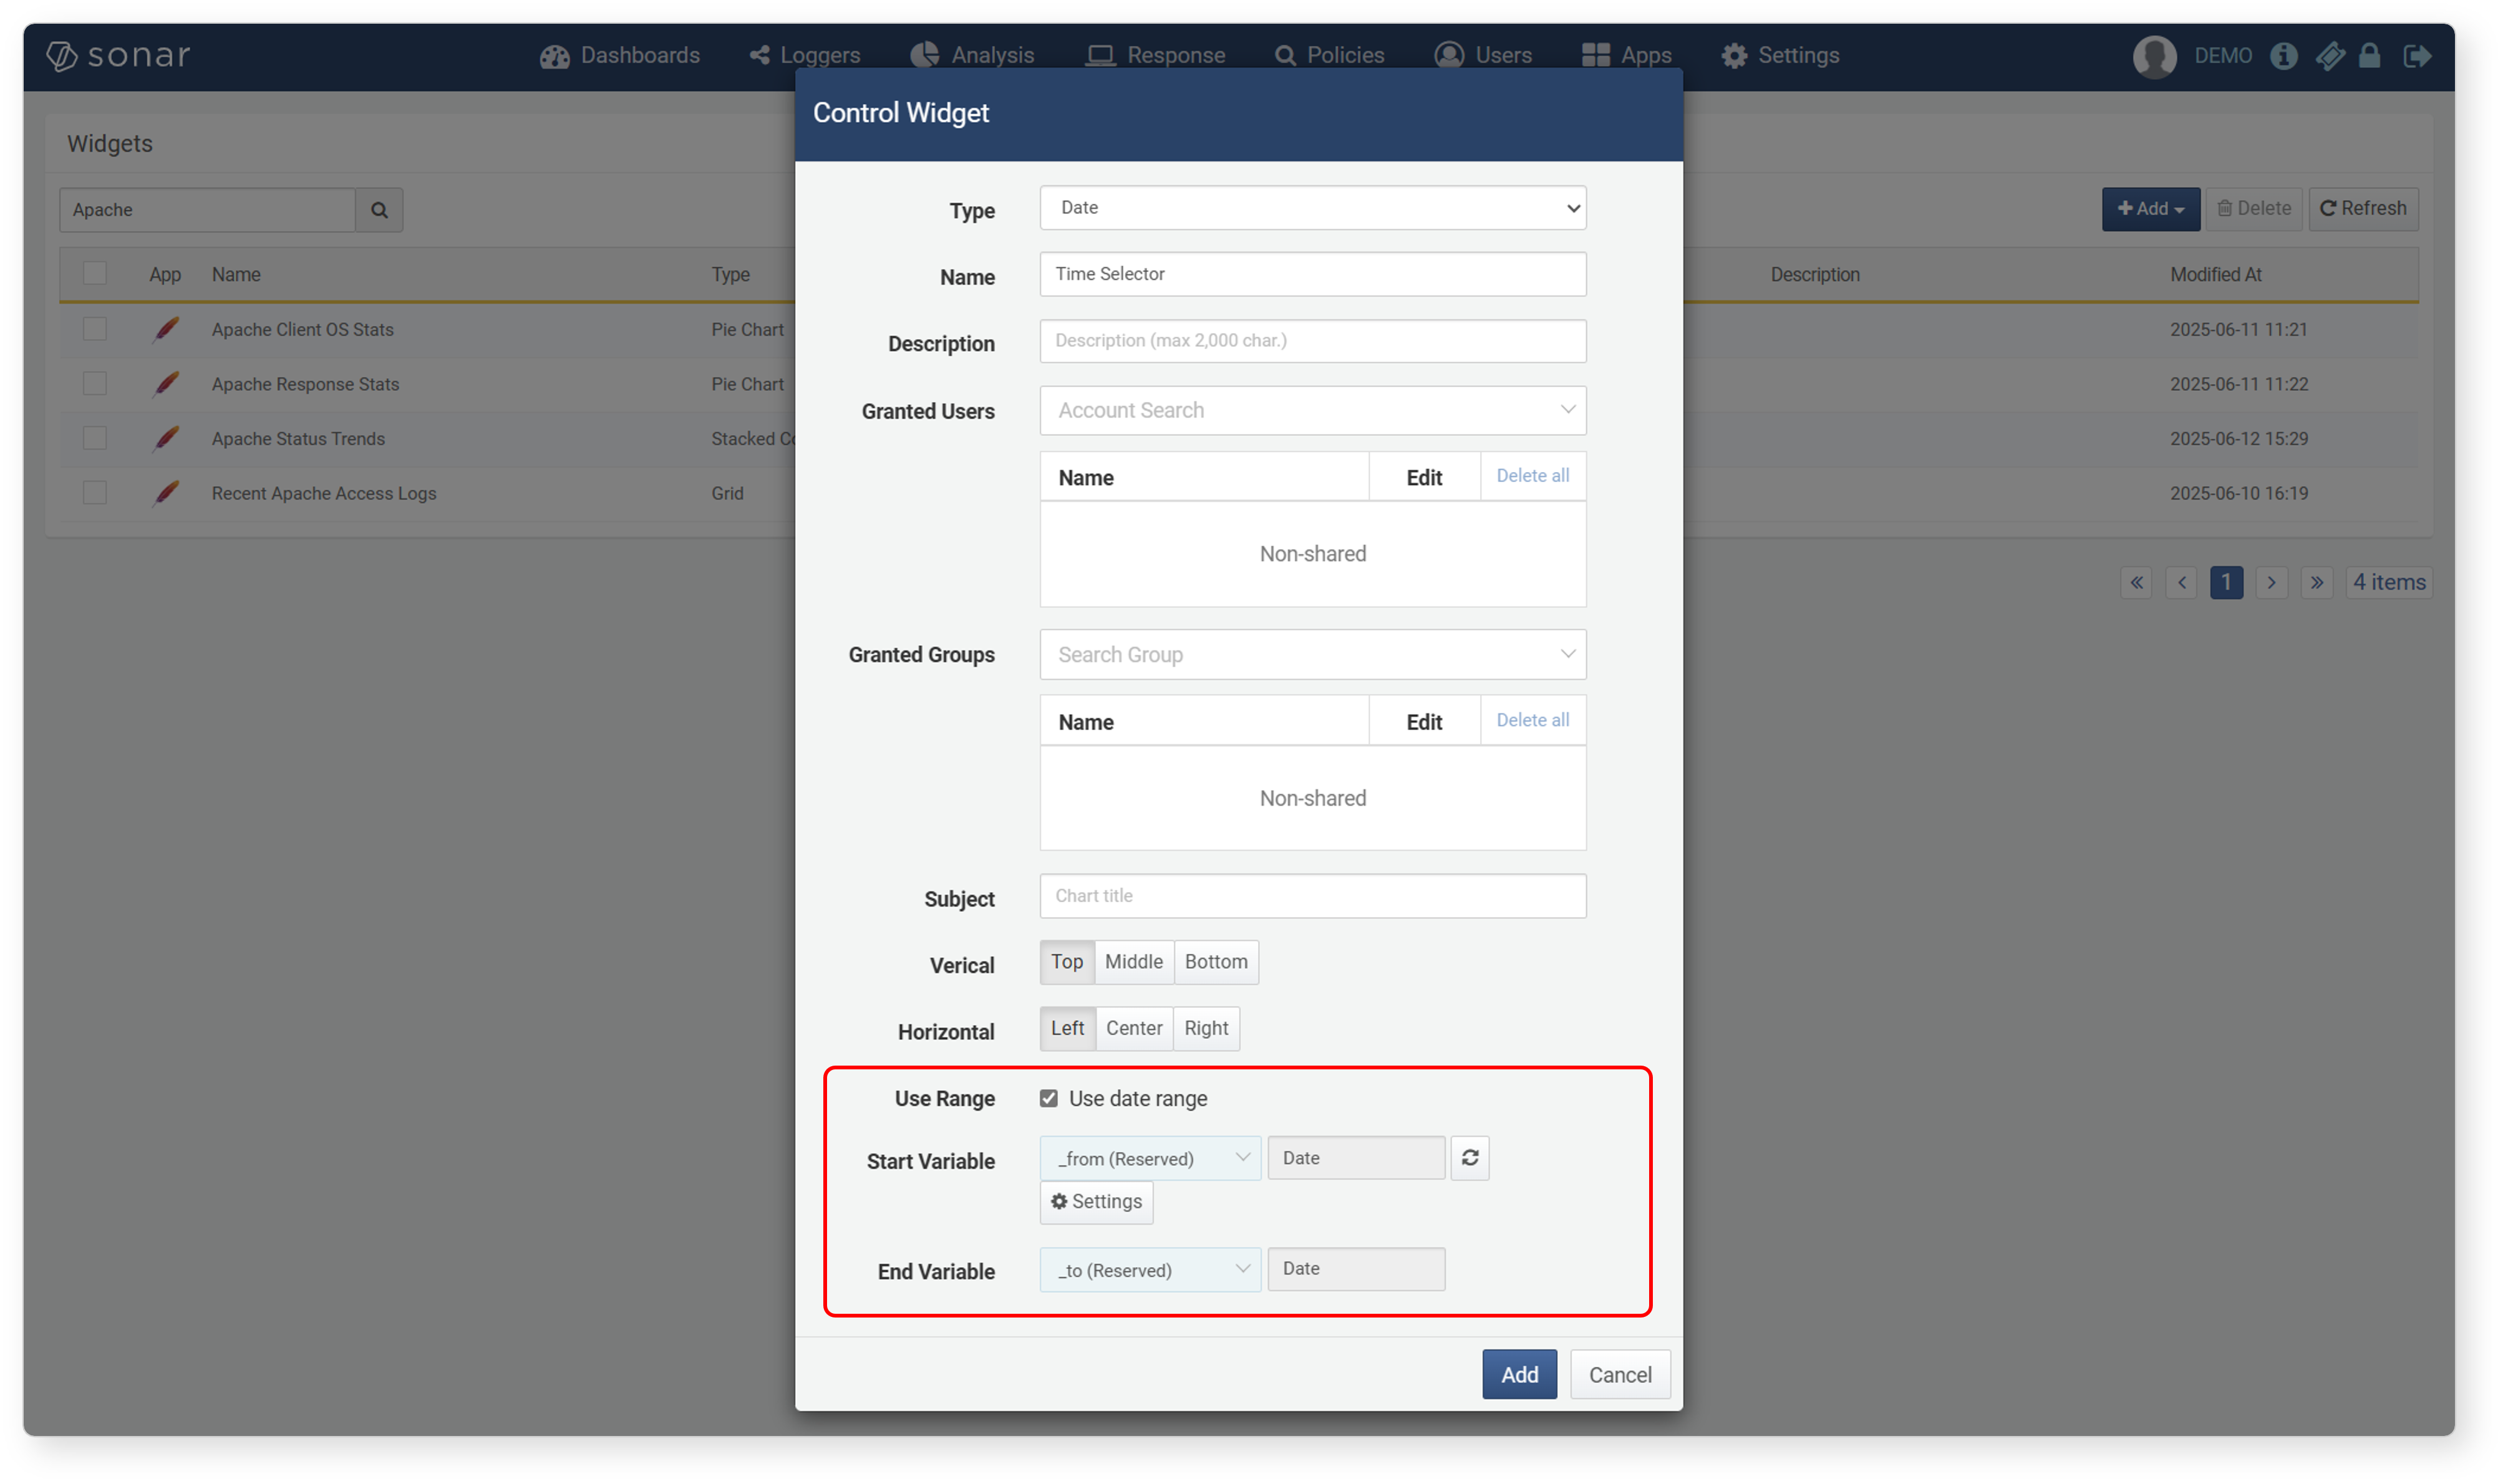2503x1484 pixels.
Task: Click the Start Variable Date field
Action: tap(1356, 1158)
